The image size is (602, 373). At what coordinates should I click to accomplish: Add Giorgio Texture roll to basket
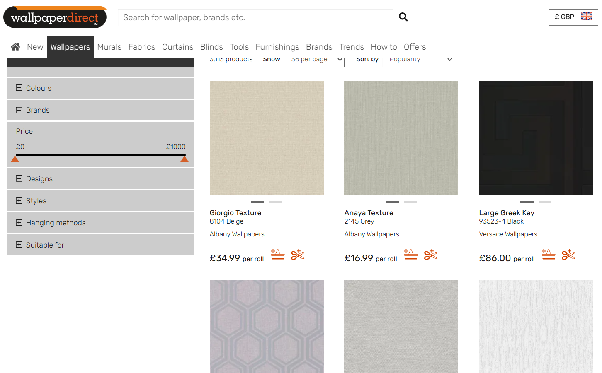[278, 255]
